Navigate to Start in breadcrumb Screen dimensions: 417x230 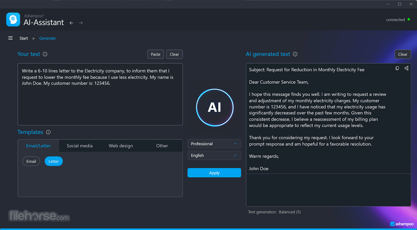click(x=24, y=38)
